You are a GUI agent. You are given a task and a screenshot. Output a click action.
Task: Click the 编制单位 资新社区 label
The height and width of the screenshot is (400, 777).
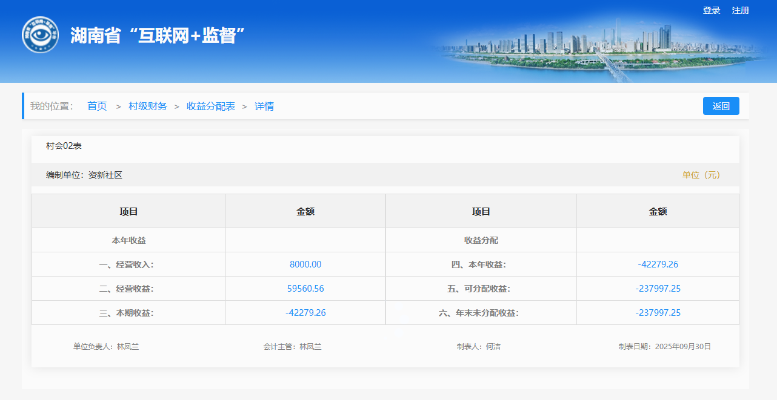click(84, 175)
